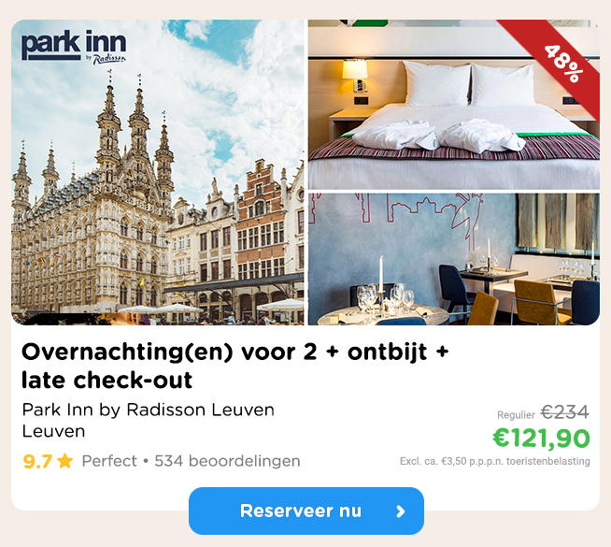The width and height of the screenshot is (611, 547).
Task: Click the crossed-out €234 regular price
Action: pos(564,412)
